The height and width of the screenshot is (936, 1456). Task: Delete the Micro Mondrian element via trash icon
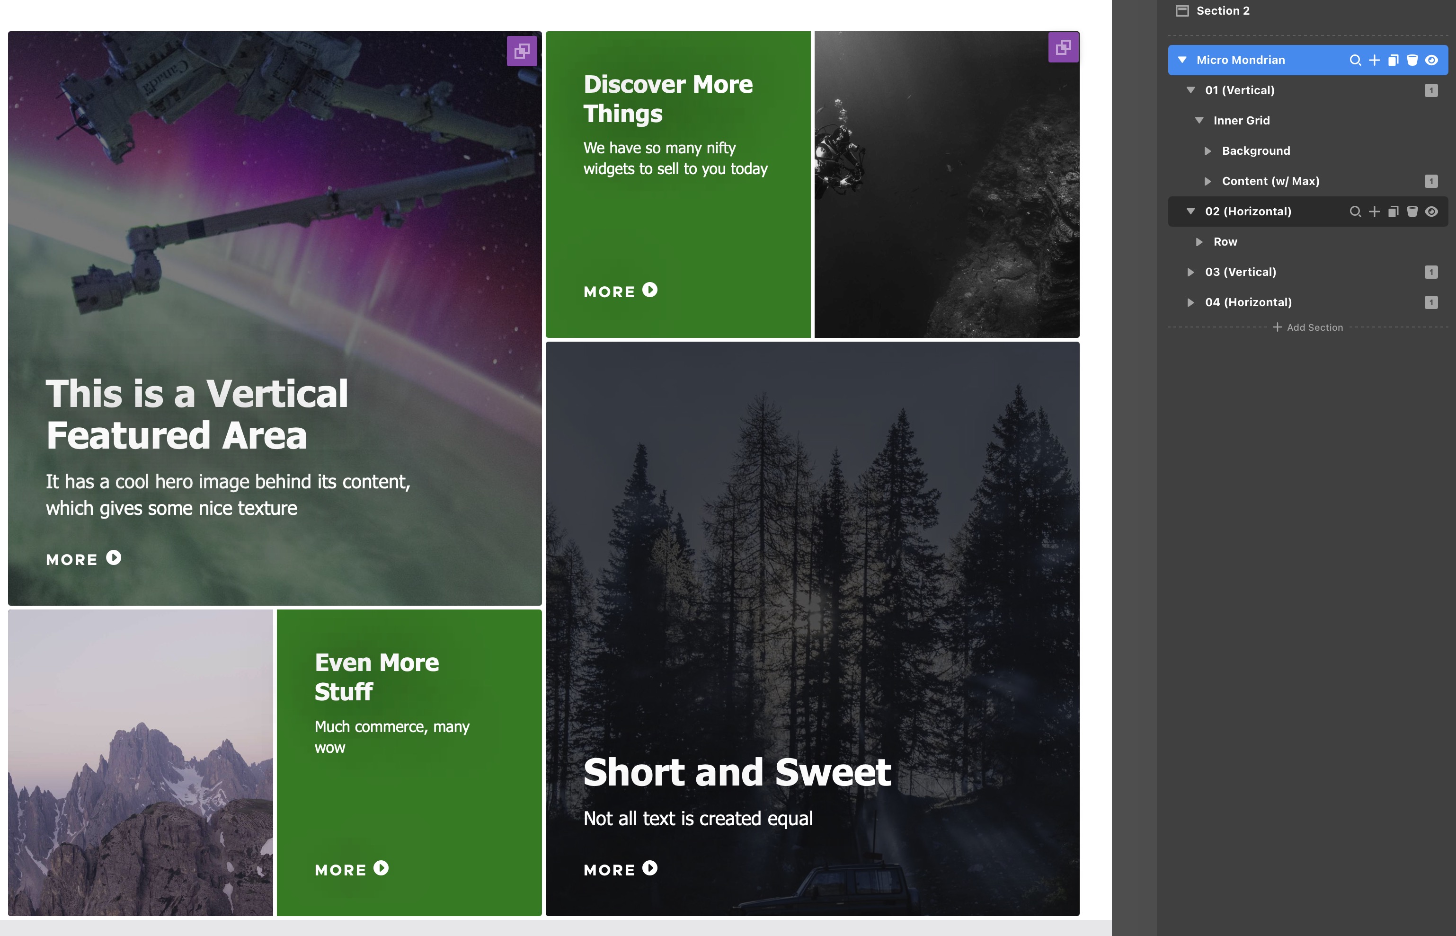coord(1412,60)
